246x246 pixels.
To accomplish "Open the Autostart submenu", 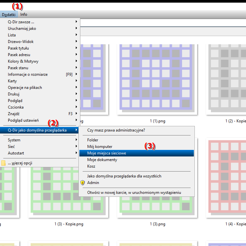I will (40, 153).
